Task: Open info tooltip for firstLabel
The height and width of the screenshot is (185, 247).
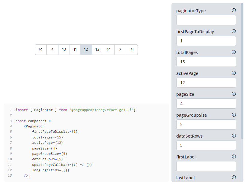Action: [x=234, y=156]
